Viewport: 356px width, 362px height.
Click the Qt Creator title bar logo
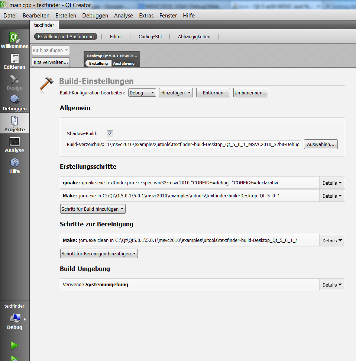(x=3, y=4)
